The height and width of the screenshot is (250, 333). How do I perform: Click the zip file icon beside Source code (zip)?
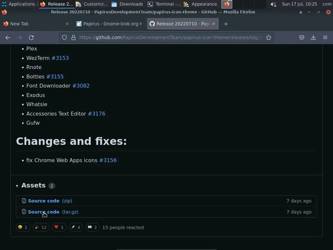(24, 201)
